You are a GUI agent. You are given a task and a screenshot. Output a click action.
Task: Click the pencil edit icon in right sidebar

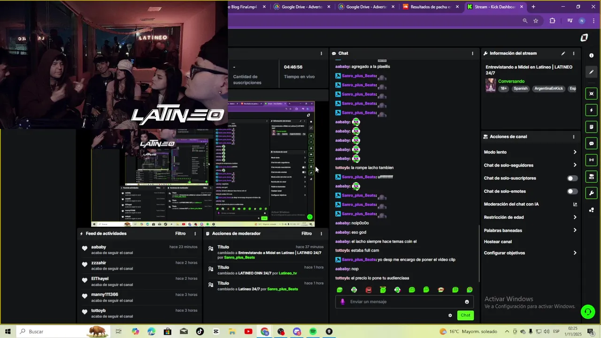591,72
